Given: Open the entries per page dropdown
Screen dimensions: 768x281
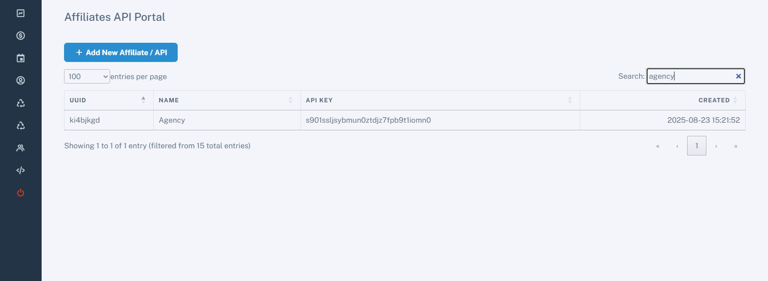Looking at the screenshot, I should [x=87, y=76].
